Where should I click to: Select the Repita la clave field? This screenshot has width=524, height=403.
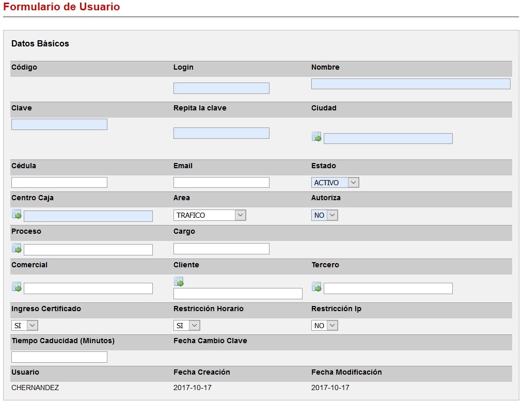(x=221, y=133)
